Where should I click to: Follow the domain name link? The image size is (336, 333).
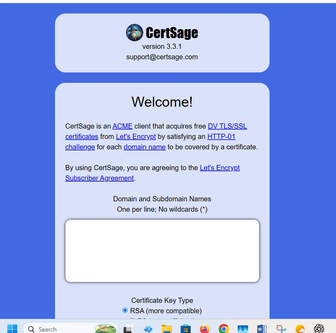tap(145, 147)
